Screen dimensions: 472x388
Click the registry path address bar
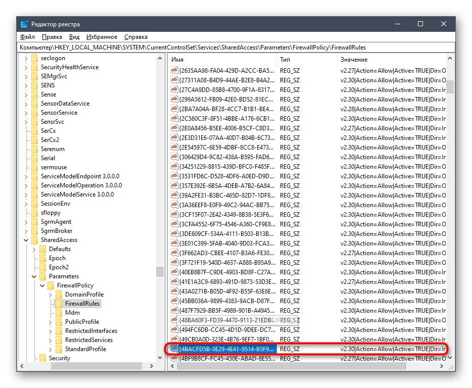[x=236, y=47]
